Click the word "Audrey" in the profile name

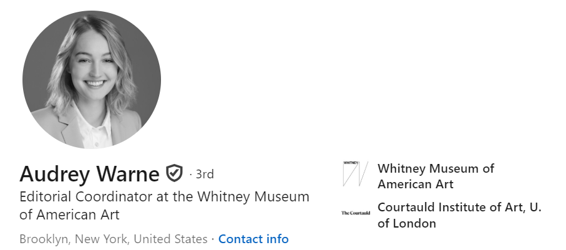[54, 173]
